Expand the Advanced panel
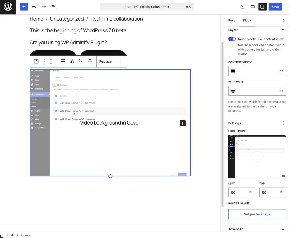Viewport: 290px width, 238px height. [x=257, y=229]
